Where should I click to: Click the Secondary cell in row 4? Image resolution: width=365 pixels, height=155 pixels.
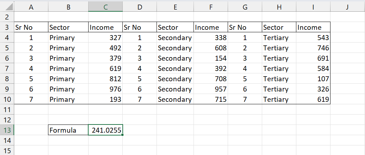tap(175, 38)
